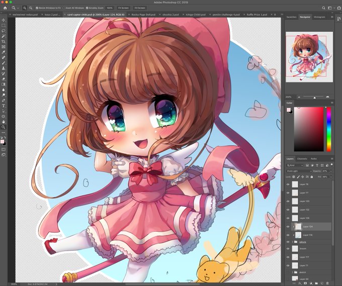Click the Fit Screen button

(123, 8)
